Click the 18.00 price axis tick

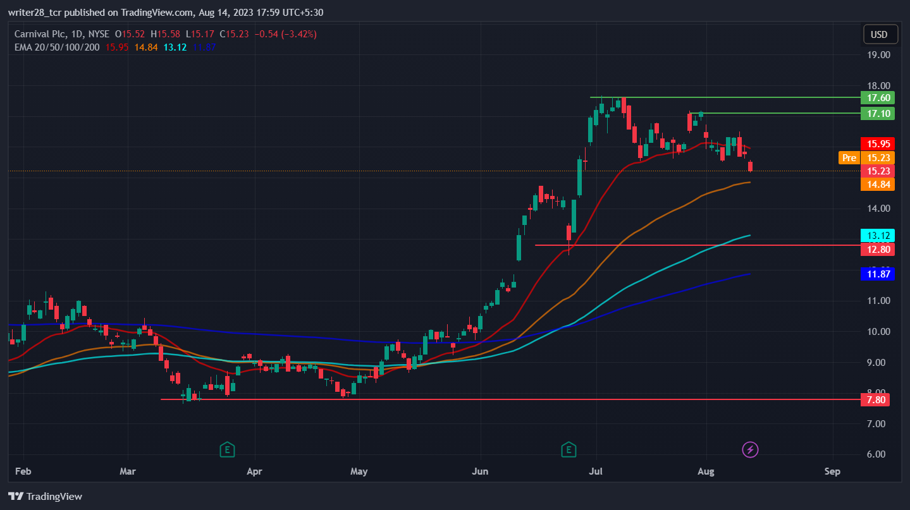coord(880,86)
